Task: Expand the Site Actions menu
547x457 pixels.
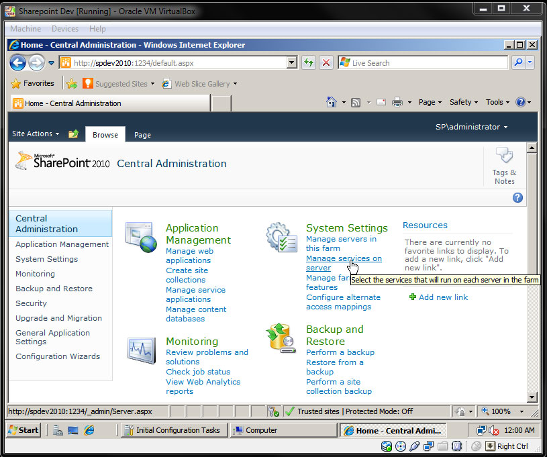Action: [x=36, y=134]
